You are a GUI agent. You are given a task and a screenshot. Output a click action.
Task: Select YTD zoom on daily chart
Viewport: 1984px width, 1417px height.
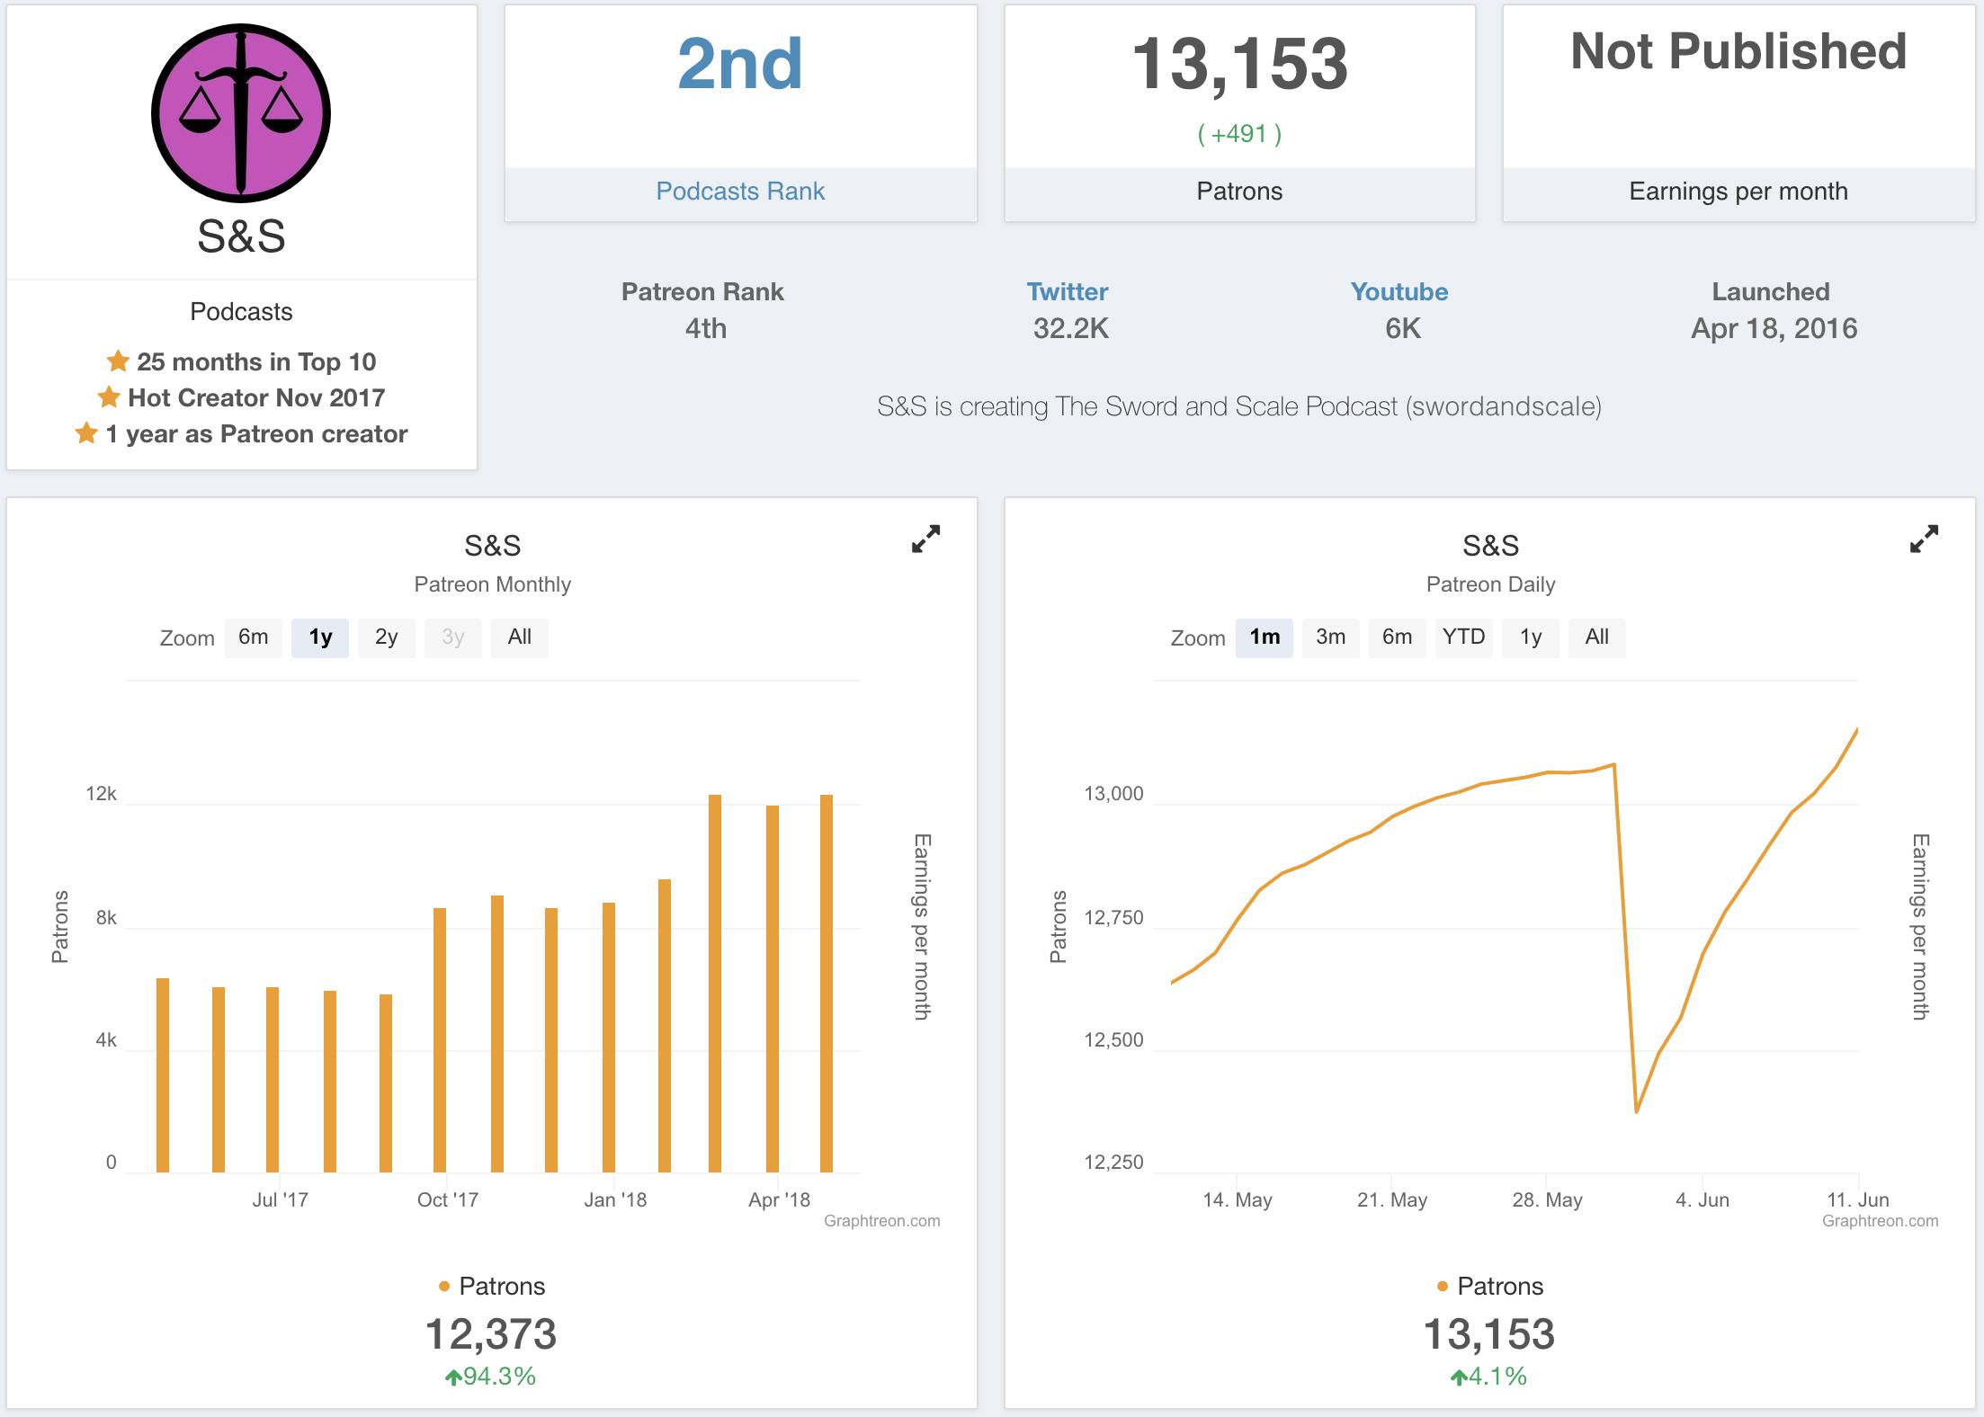pyautogui.click(x=1463, y=637)
